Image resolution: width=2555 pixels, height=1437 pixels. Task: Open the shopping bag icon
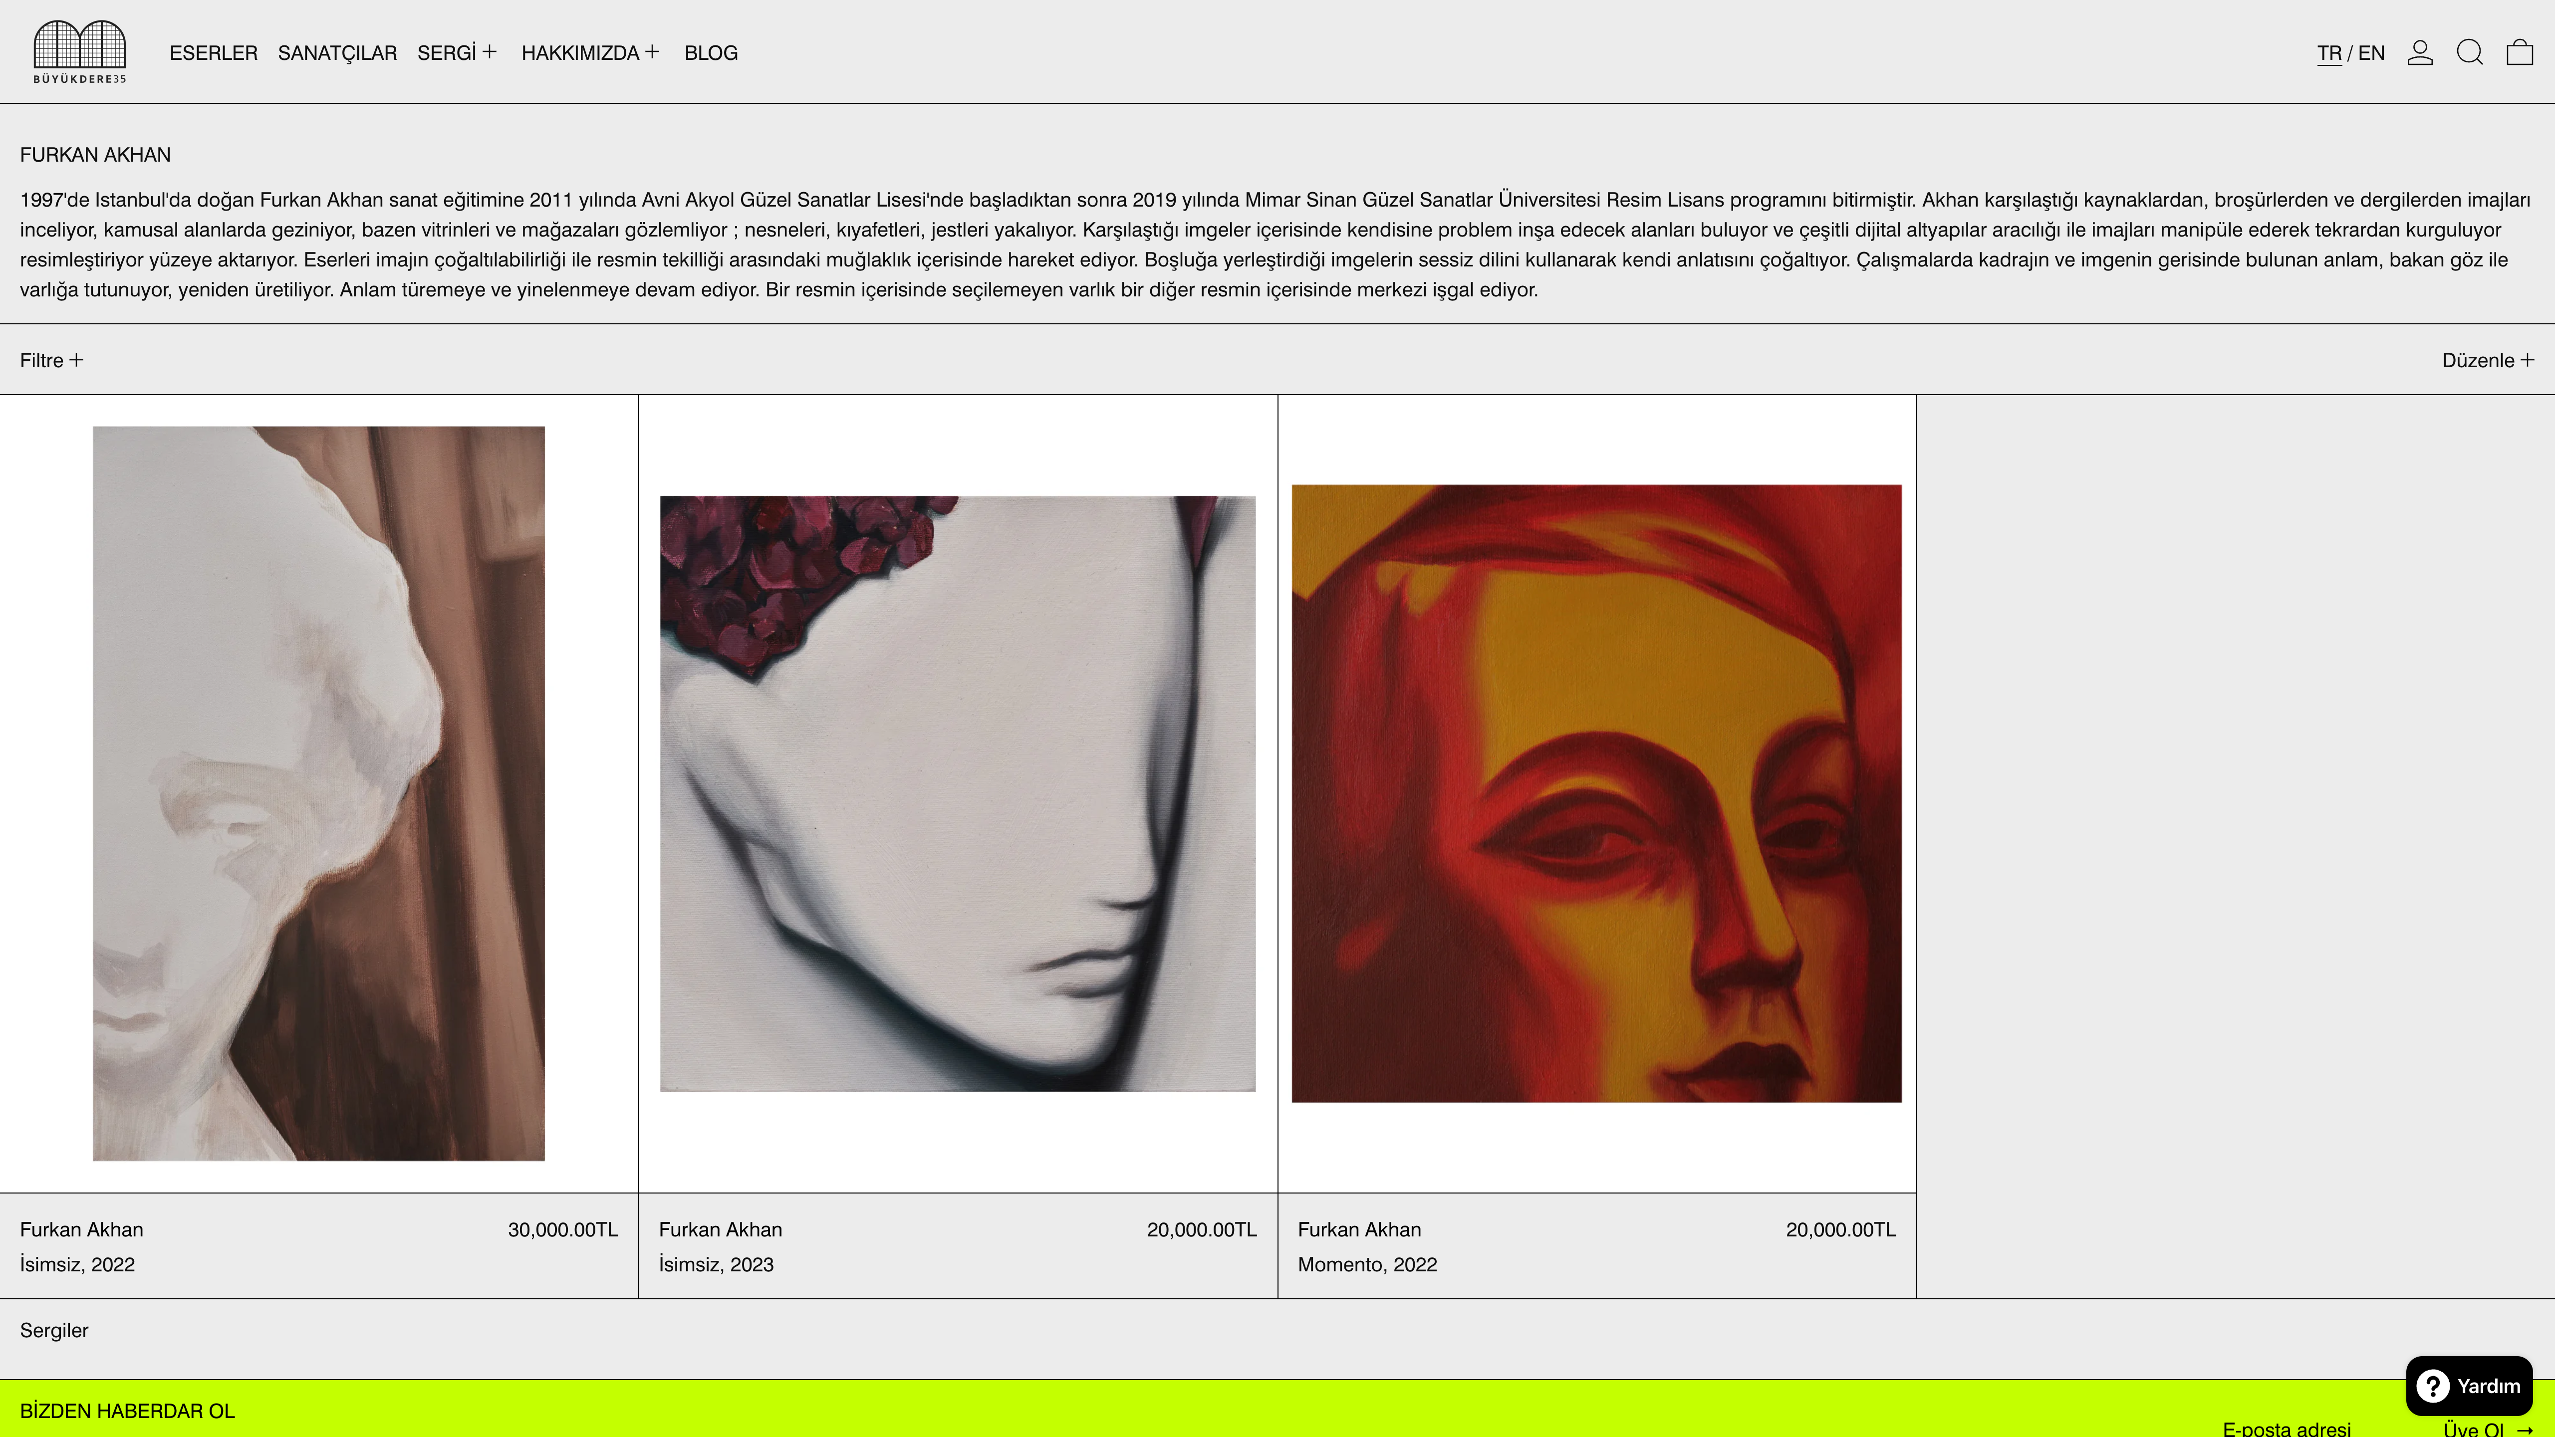[2520, 52]
